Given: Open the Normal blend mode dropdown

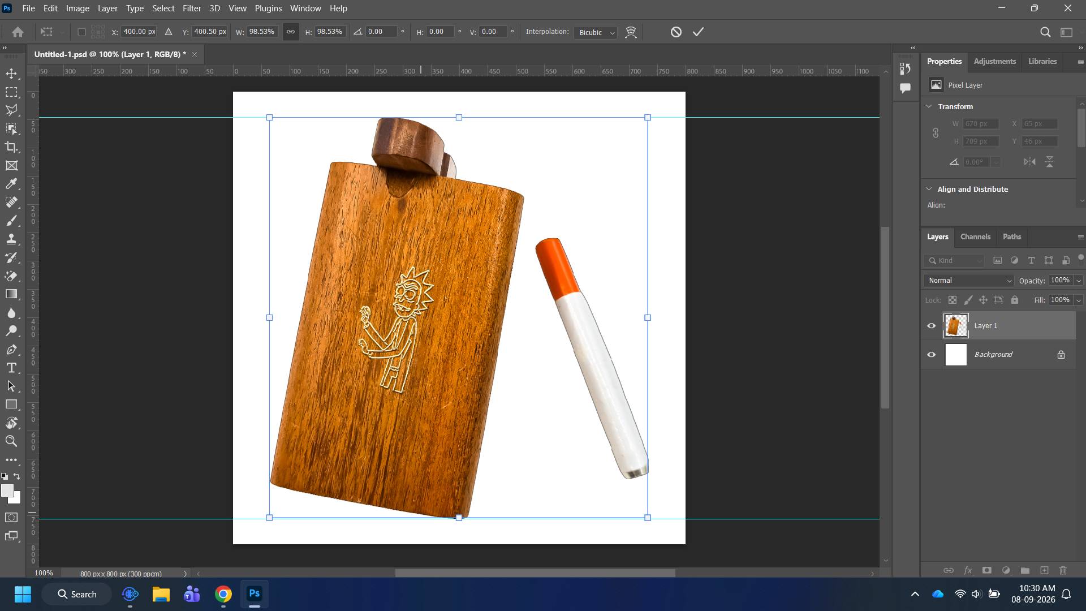Looking at the screenshot, I should tap(969, 281).
